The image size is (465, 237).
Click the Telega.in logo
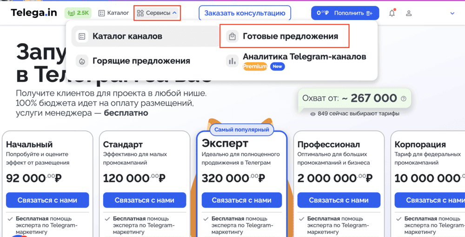pyautogui.click(x=34, y=13)
